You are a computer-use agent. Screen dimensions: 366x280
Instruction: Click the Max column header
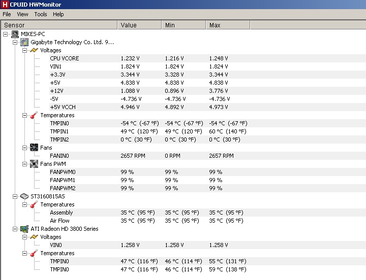[x=228, y=25]
